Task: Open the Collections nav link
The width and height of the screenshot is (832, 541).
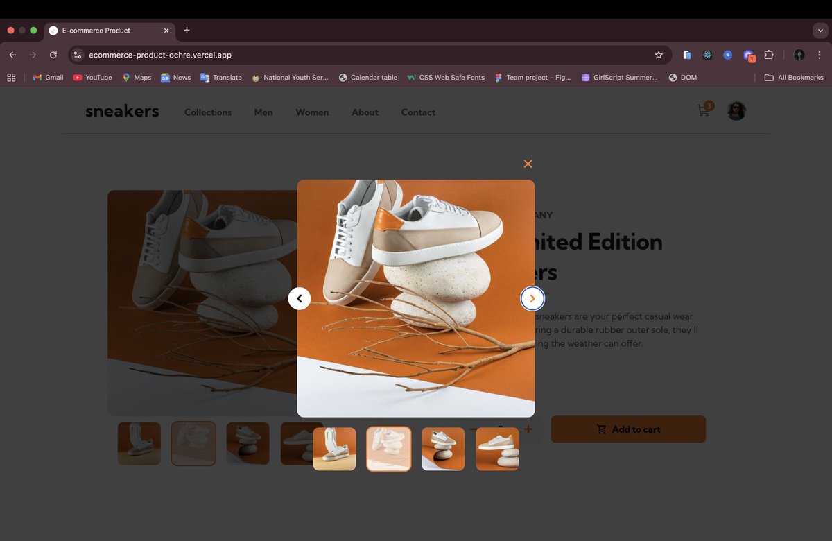Action: click(208, 112)
